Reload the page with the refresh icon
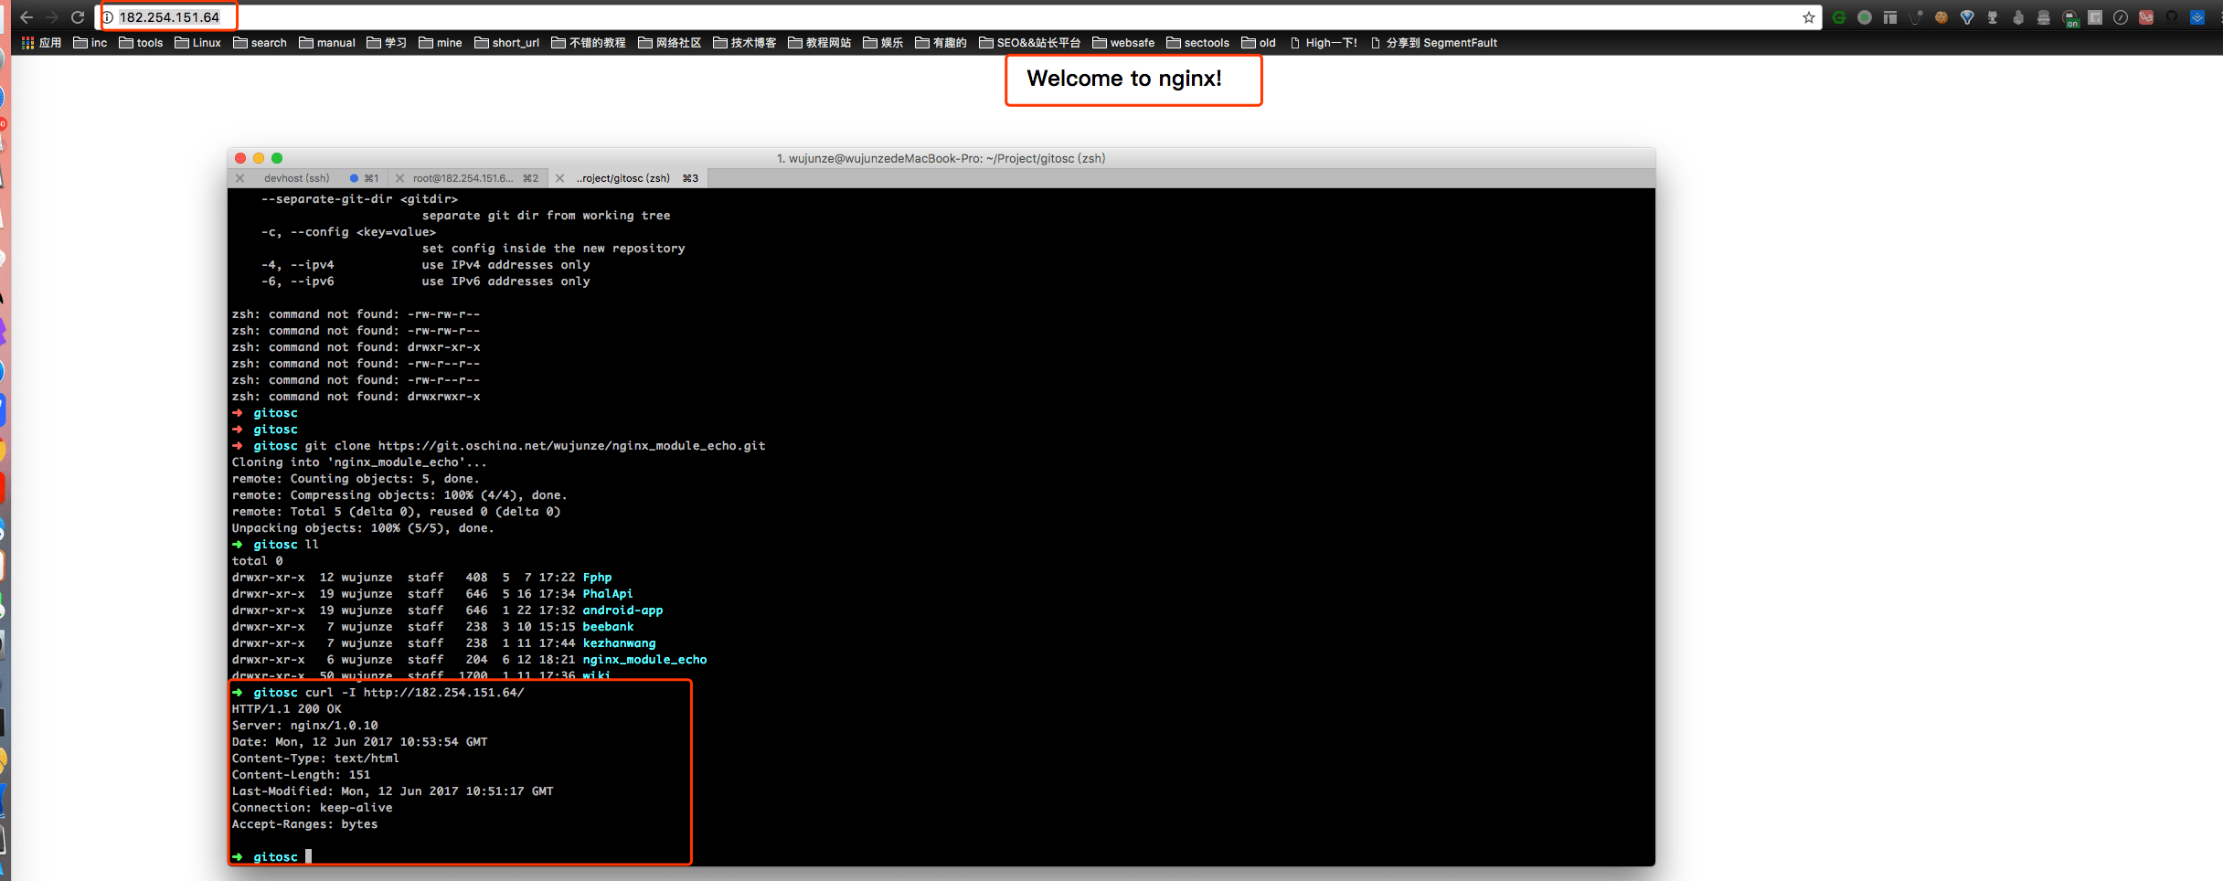Image resolution: width=2223 pixels, height=881 pixels. [78, 17]
